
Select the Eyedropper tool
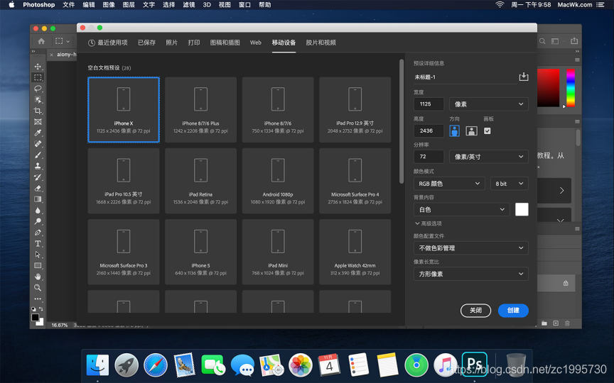coord(38,133)
